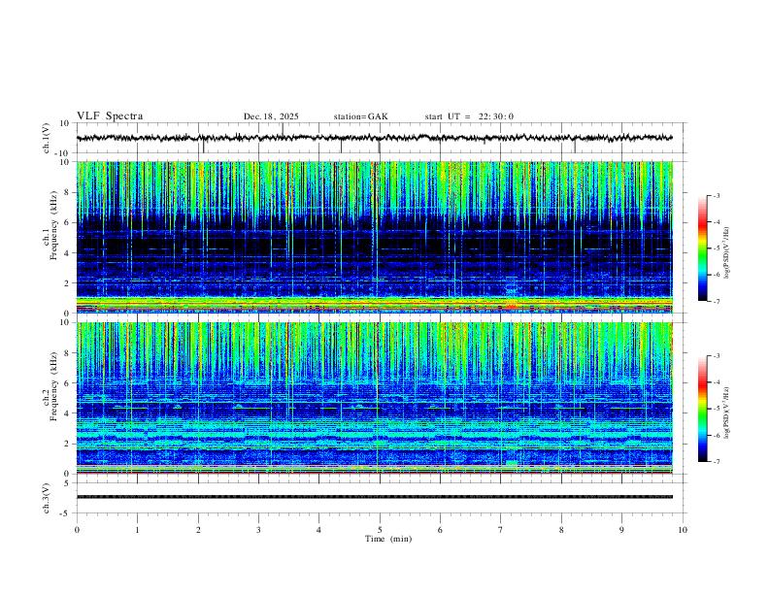The height and width of the screenshot is (594, 769).
Task: Click the "2" kHz tick on ch.1 spectrogram
Action: (67, 282)
